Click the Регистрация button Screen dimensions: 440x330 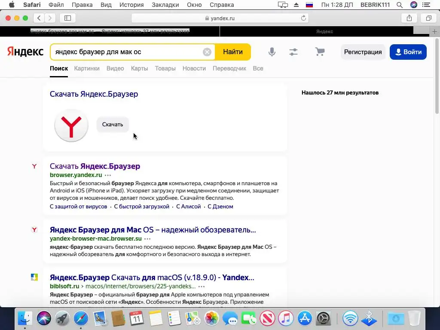click(x=363, y=52)
